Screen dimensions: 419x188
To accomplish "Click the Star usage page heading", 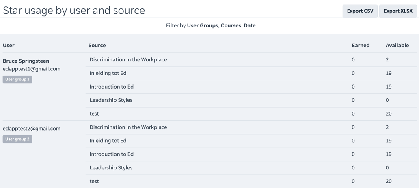I will [74, 11].
